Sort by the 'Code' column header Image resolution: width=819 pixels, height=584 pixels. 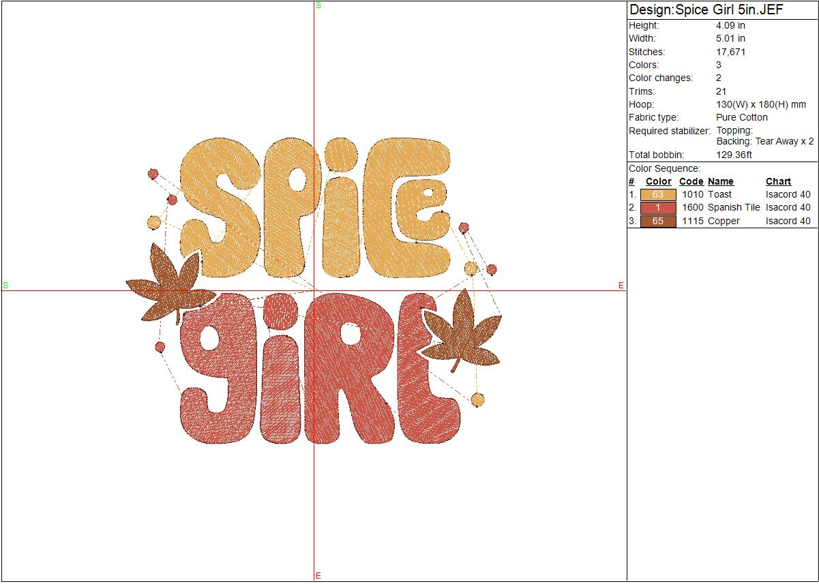(x=691, y=182)
